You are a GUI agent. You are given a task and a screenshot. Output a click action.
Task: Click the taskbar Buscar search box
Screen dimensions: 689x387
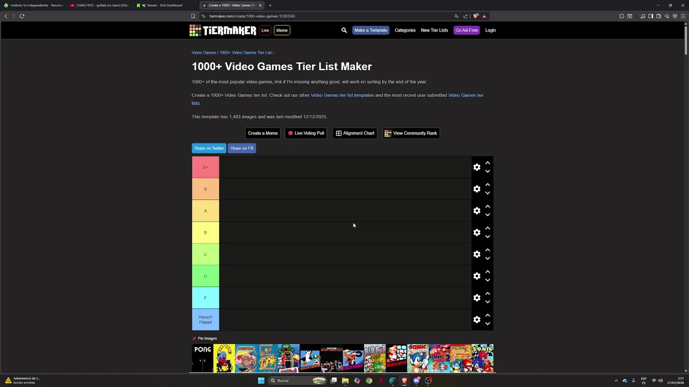pos(298,381)
